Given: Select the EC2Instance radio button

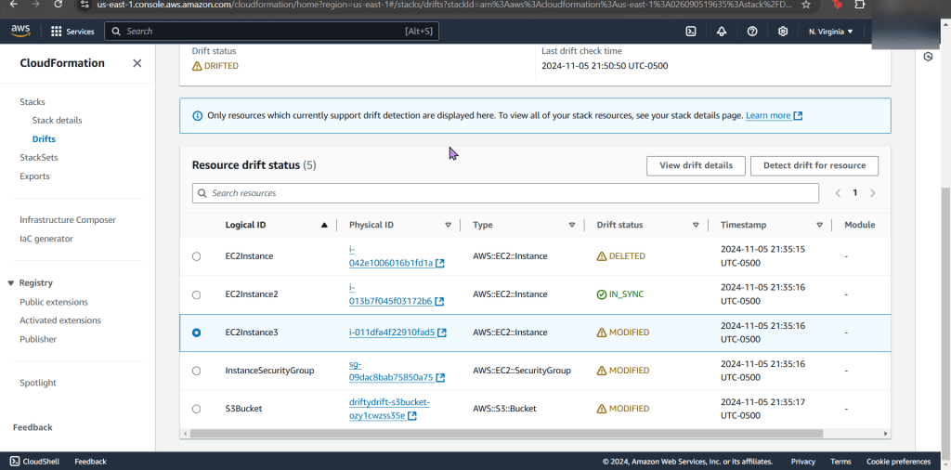Looking at the screenshot, I should click(196, 256).
